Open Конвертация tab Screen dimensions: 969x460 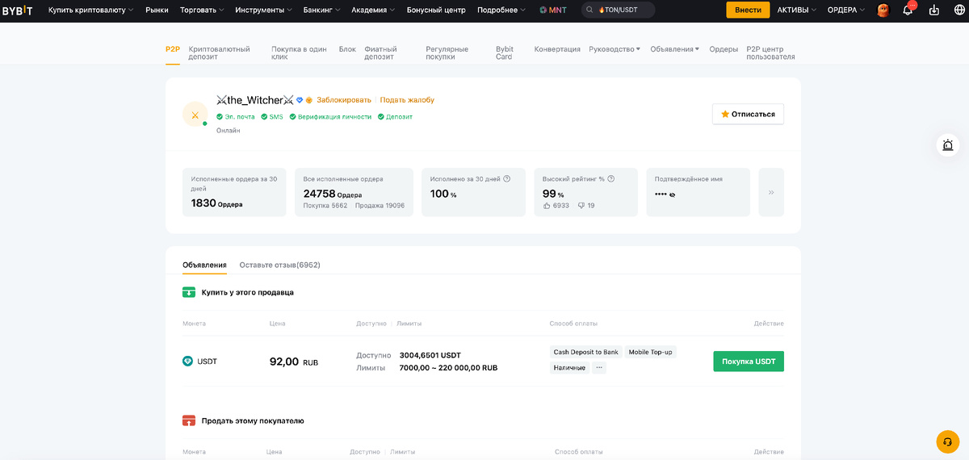point(557,49)
